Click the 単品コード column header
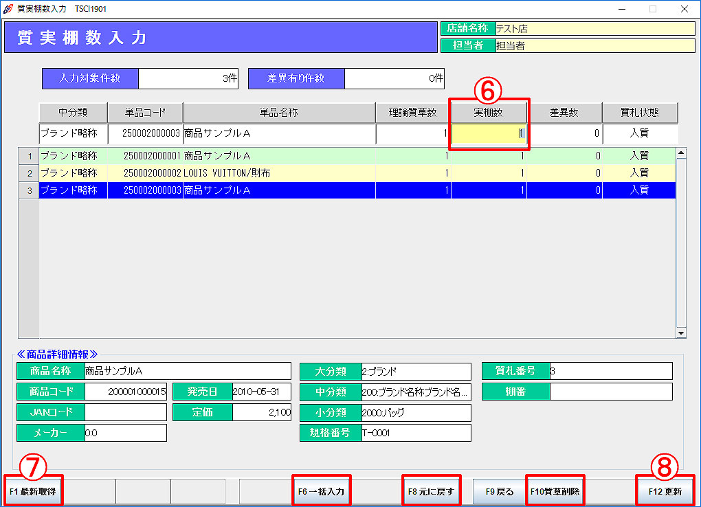 click(x=145, y=113)
